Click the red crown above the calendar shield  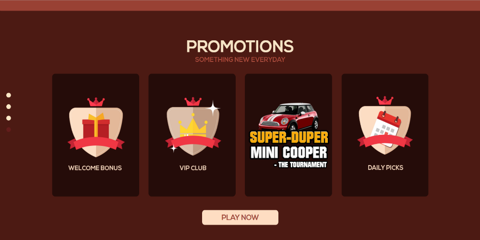(385, 100)
